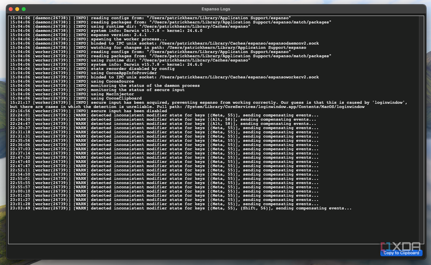Click the 22:24:01 modifier state warning
The width and height of the screenshot is (431, 265).
[165, 115]
